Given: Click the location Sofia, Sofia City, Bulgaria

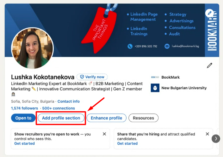Looking at the screenshot, I should tap(32, 101).
